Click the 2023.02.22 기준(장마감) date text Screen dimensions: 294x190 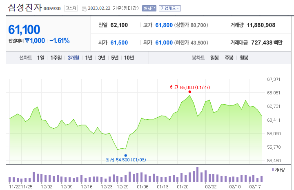click(x=113, y=8)
